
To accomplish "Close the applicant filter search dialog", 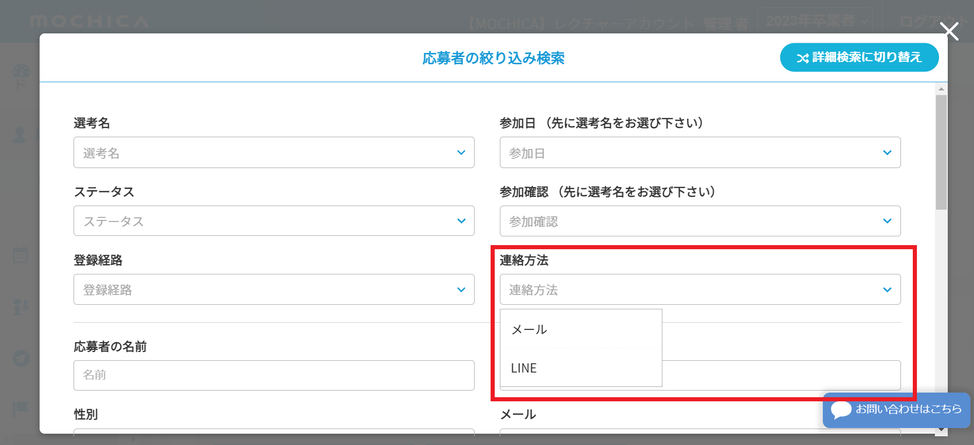I will (949, 31).
